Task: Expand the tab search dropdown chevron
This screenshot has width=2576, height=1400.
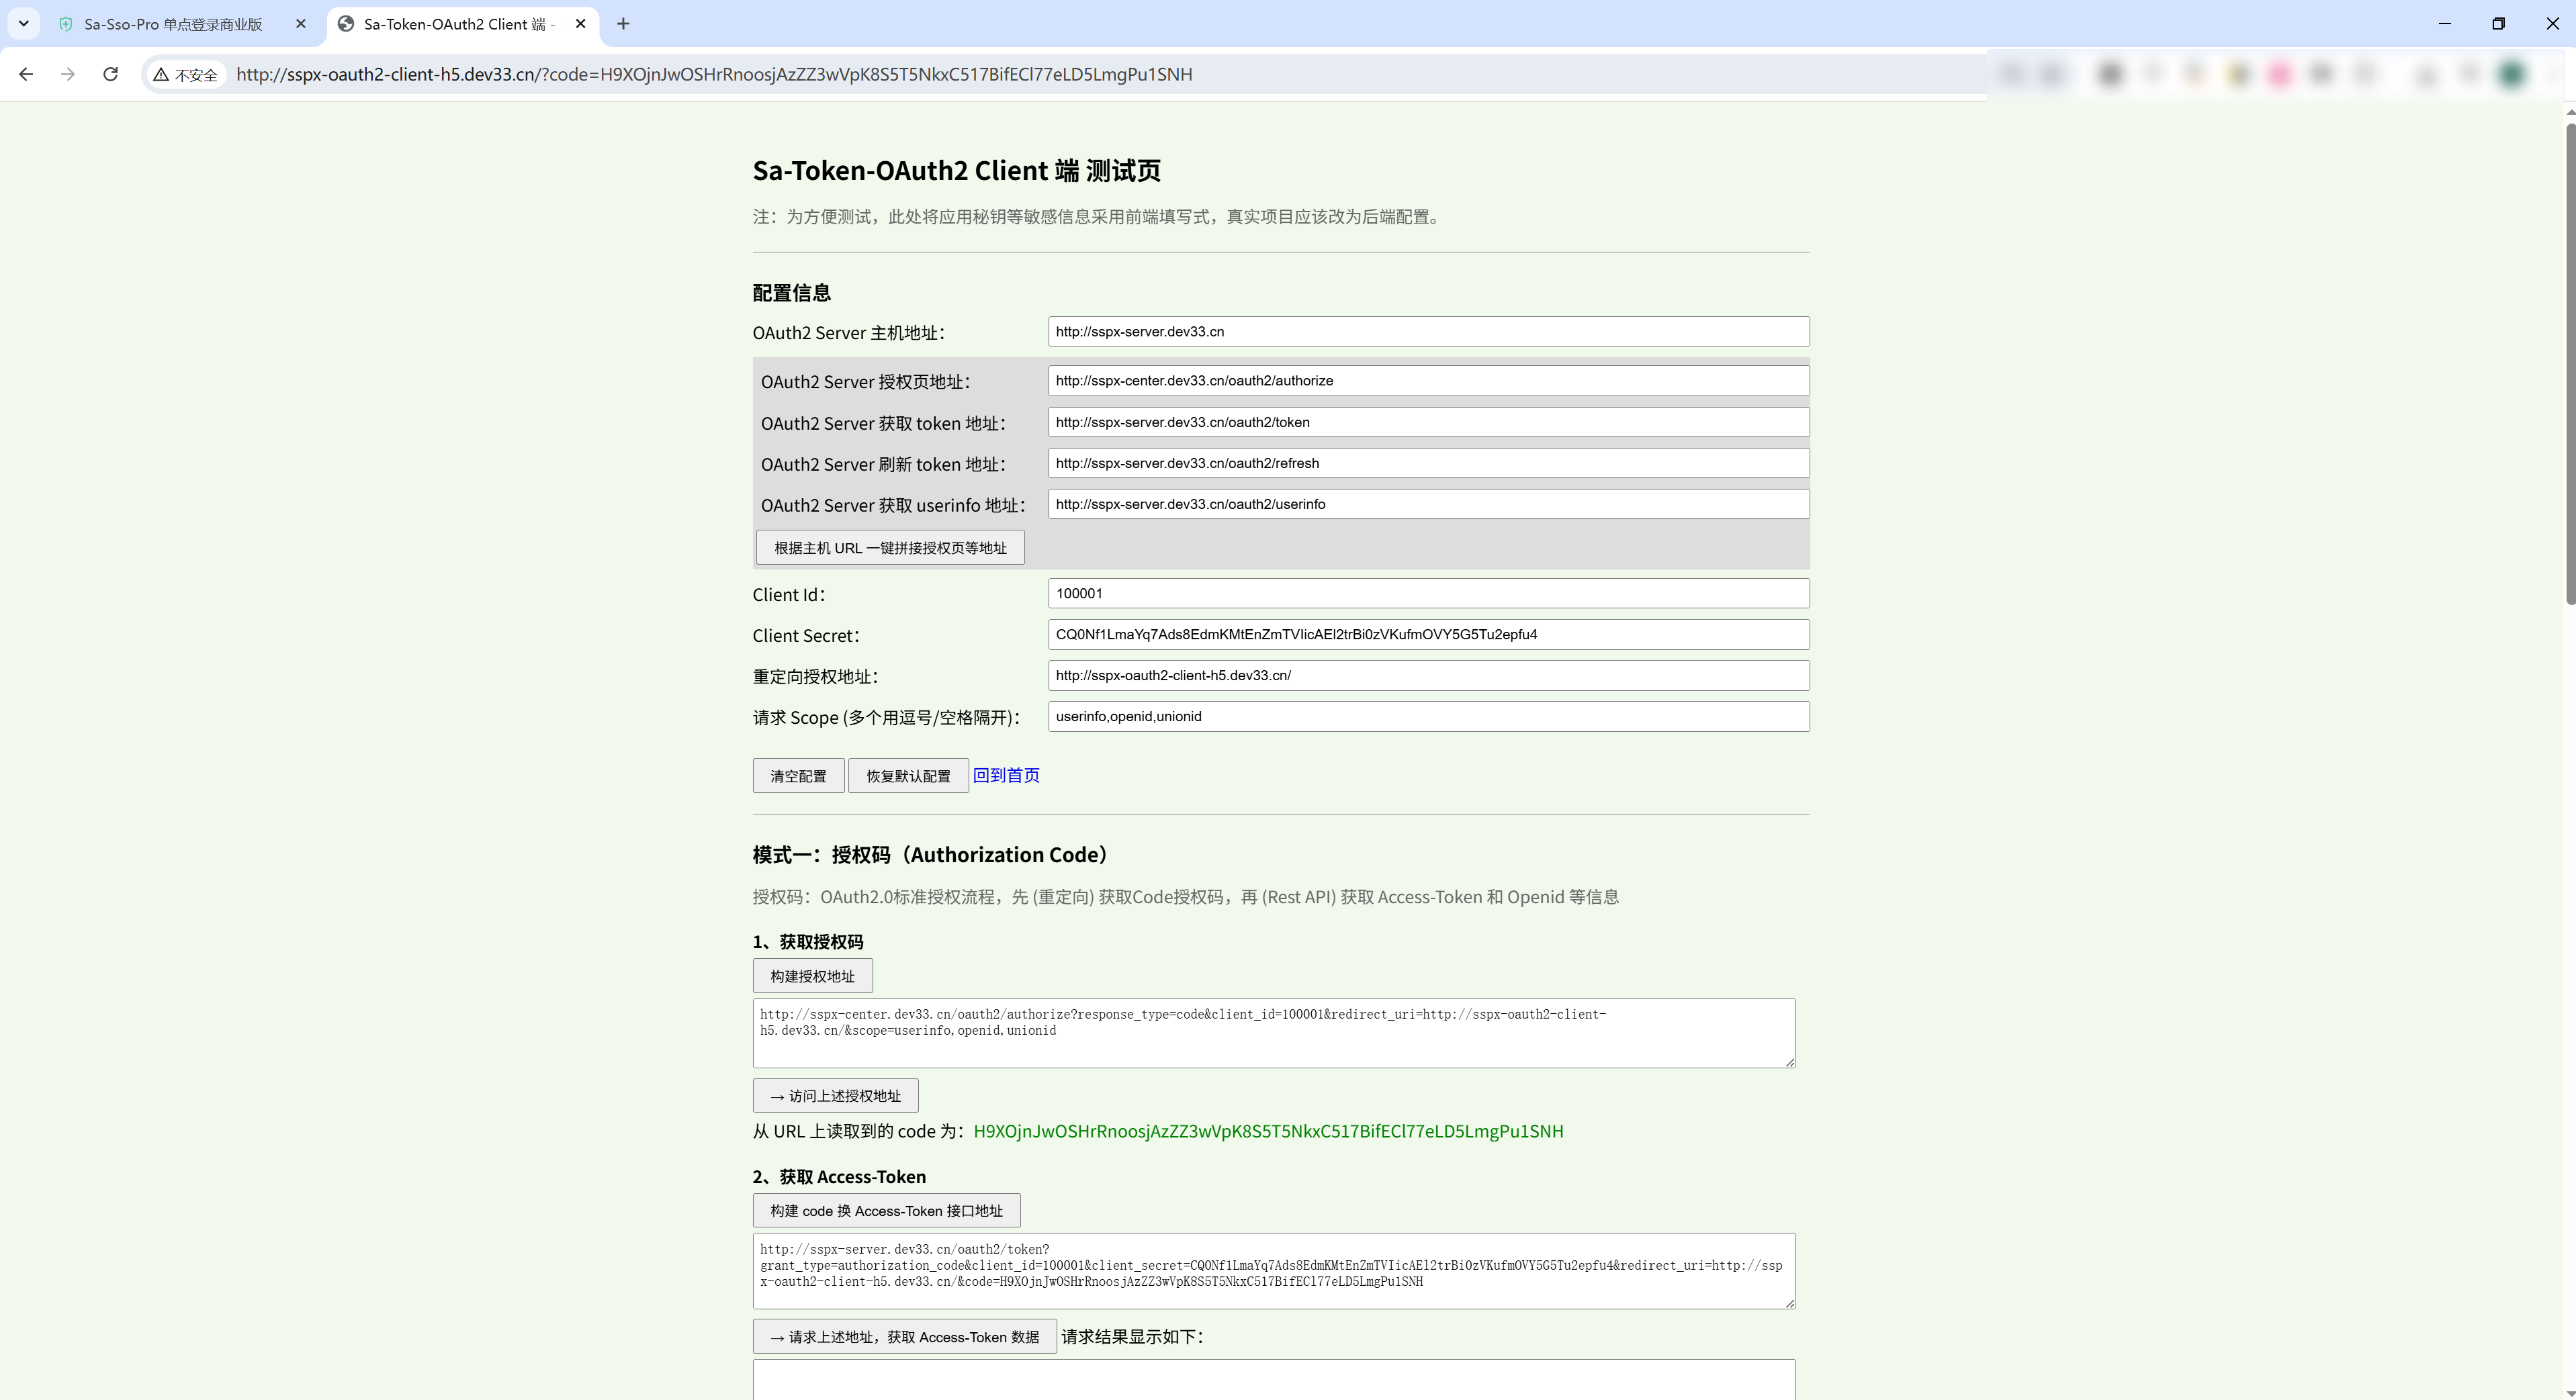Action: click(24, 24)
